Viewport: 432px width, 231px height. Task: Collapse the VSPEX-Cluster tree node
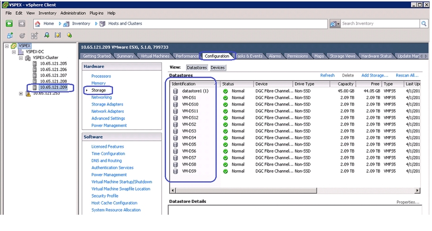click(21, 58)
